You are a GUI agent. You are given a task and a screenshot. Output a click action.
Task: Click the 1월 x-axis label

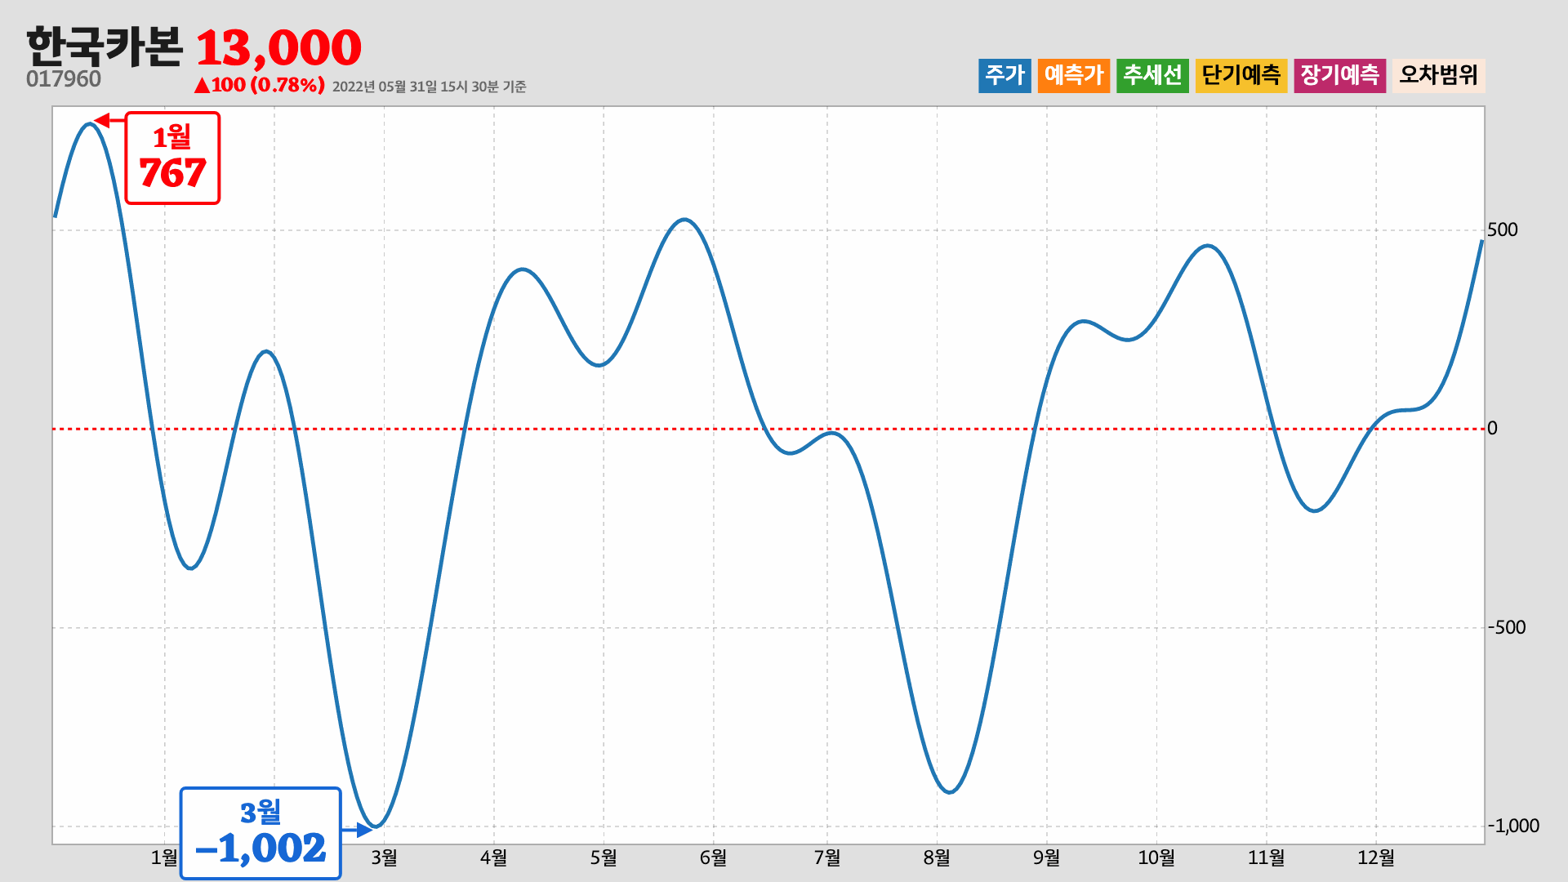click(x=164, y=858)
